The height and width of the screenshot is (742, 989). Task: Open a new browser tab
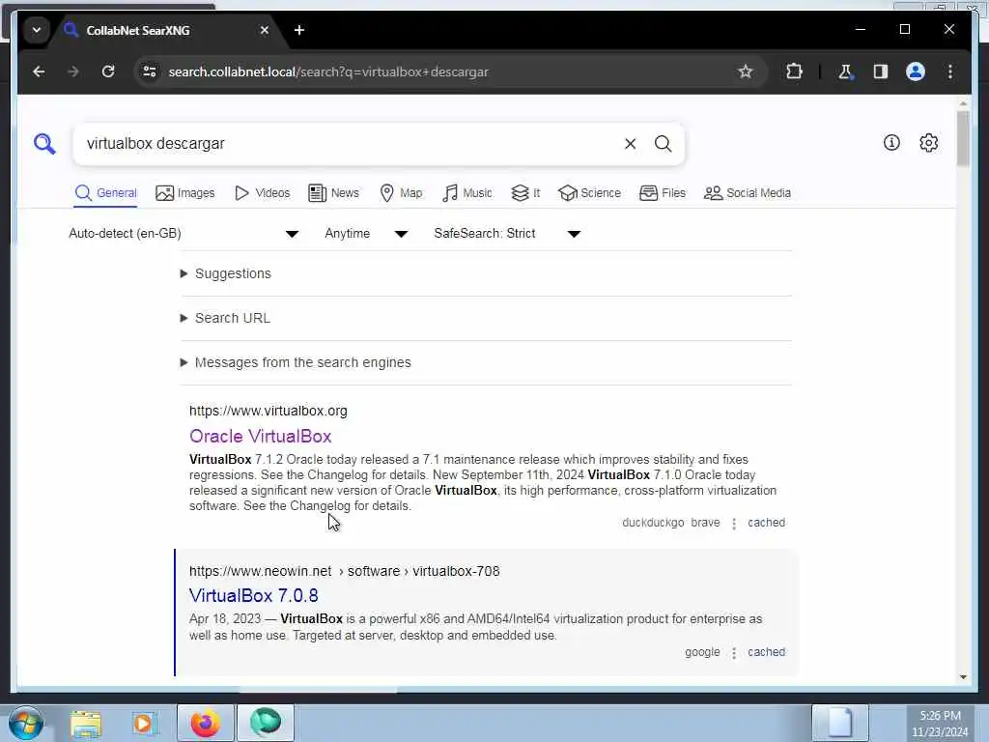tap(299, 30)
